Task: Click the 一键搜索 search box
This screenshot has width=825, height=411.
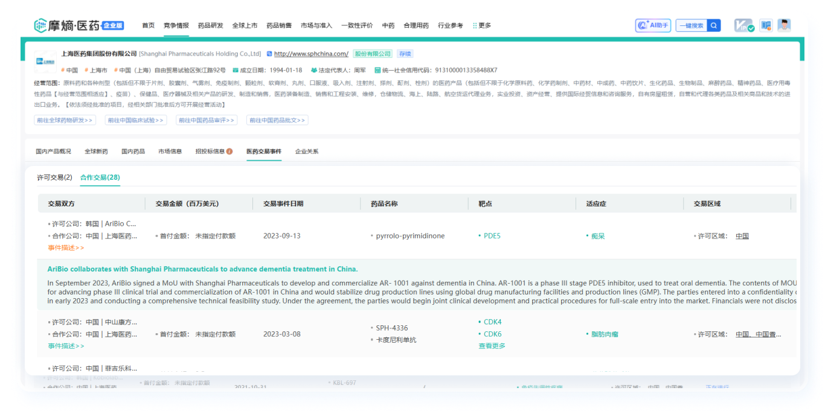Action: click(692, 25)
